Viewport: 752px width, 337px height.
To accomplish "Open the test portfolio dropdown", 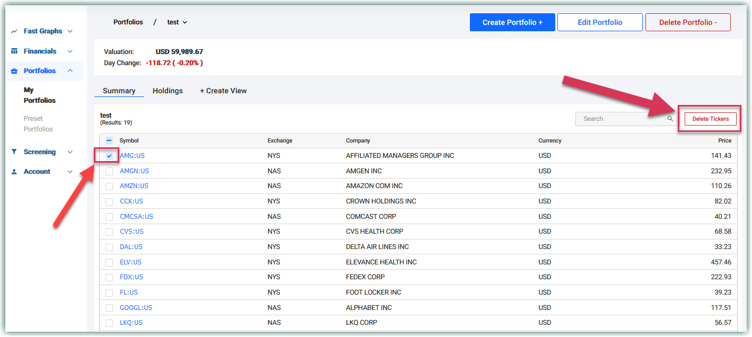I will pos(177,22).
